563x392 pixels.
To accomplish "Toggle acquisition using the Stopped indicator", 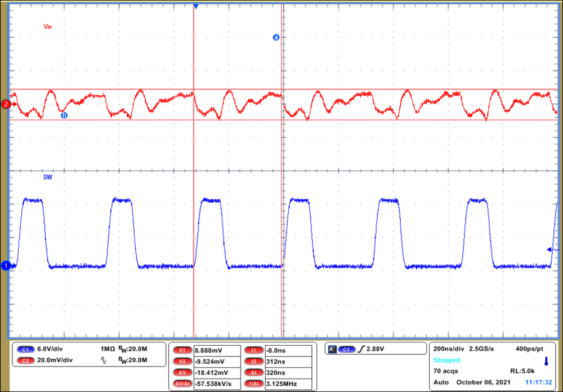I will coord(446,360).
